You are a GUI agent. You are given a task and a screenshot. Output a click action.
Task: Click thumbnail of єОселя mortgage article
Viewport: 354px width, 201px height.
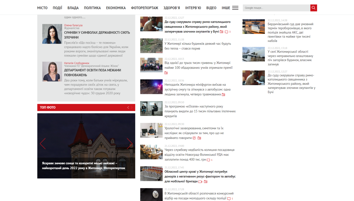coord(151,109)
